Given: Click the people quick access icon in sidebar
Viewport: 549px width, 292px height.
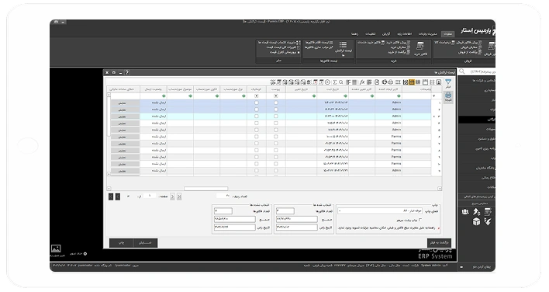Looking at the screenshot, I should [x=465, y=212].
